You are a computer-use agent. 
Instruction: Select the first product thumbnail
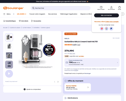pos(9,37)
